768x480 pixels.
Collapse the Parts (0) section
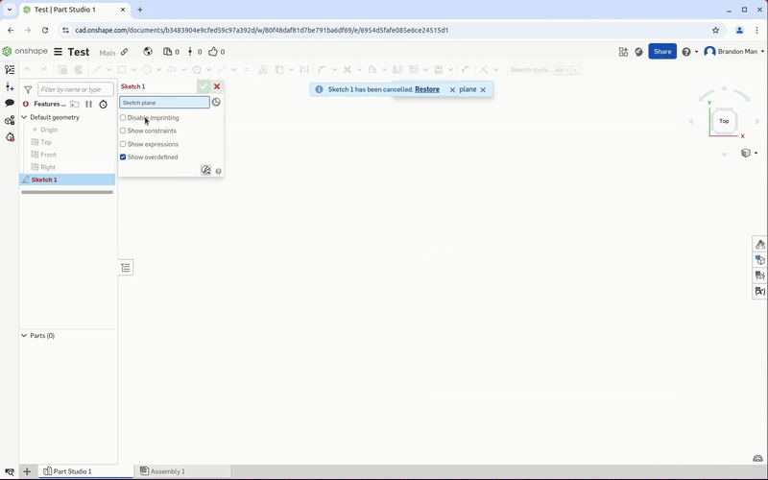pyautogui.click(x=24, y=336)
